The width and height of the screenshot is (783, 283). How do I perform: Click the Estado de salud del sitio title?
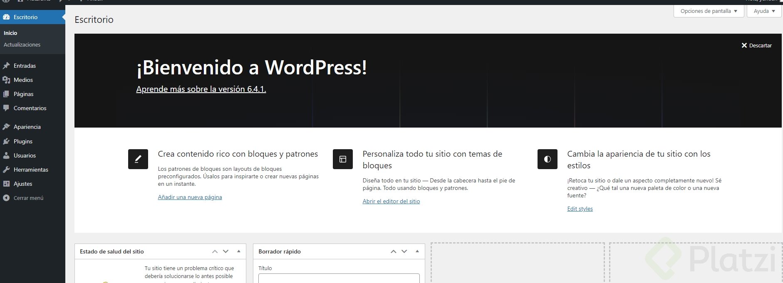tap(112, 251)
